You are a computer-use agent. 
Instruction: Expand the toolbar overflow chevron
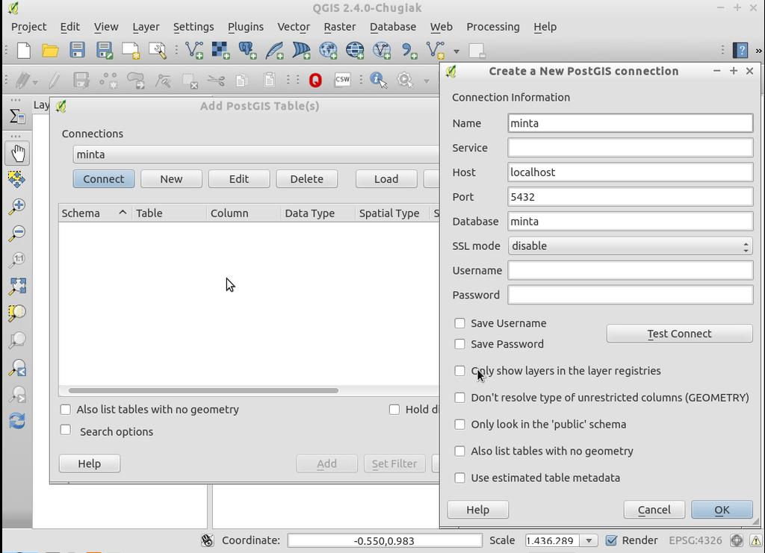click(758, 51)
